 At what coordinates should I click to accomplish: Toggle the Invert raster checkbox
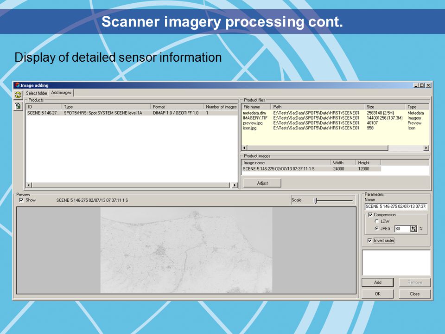369,241
